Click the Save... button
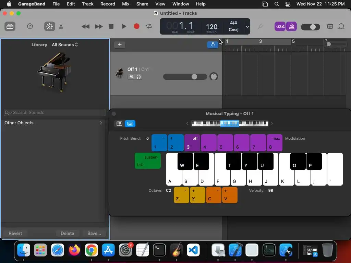Viewport: 351px width, 263px height. [x=94, y=233]
